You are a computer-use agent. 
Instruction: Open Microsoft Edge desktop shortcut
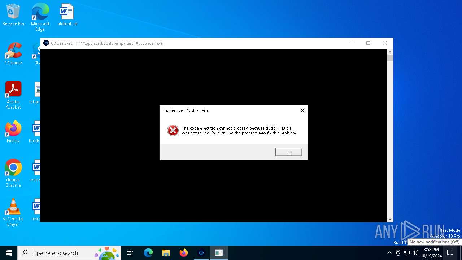40,17
